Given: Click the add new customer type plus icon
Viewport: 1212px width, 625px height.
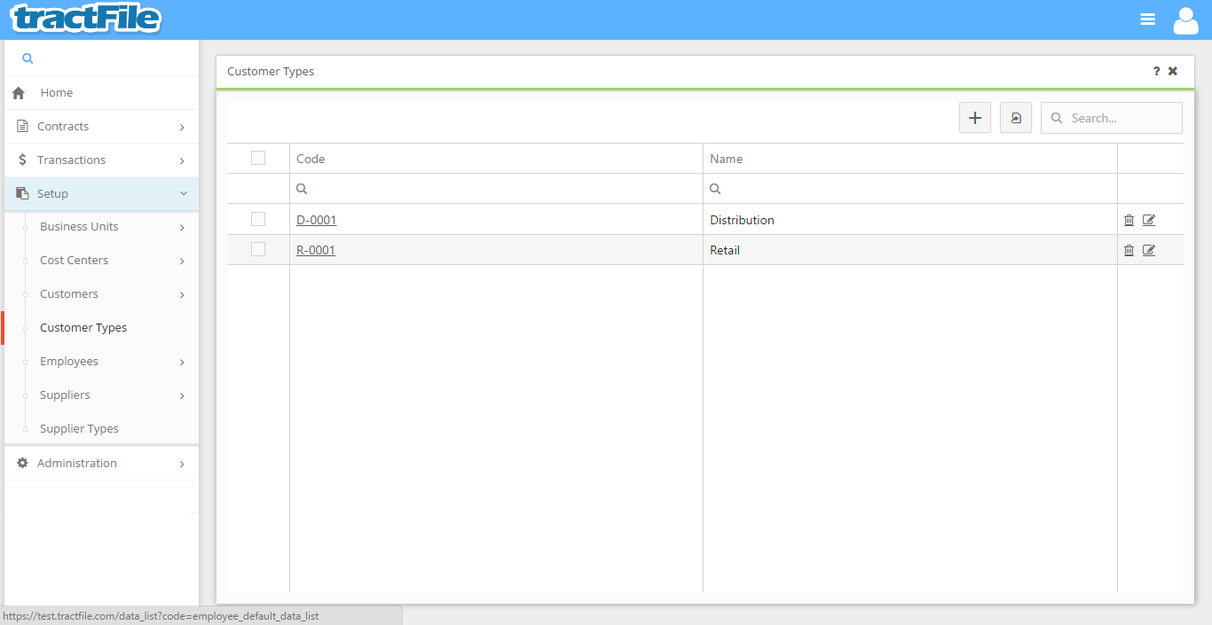Looking at the screenshot, I should tap(974, 118).
